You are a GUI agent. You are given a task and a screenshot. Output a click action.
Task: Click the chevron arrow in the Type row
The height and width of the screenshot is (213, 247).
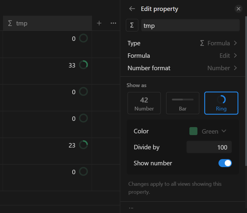point(235,43)
